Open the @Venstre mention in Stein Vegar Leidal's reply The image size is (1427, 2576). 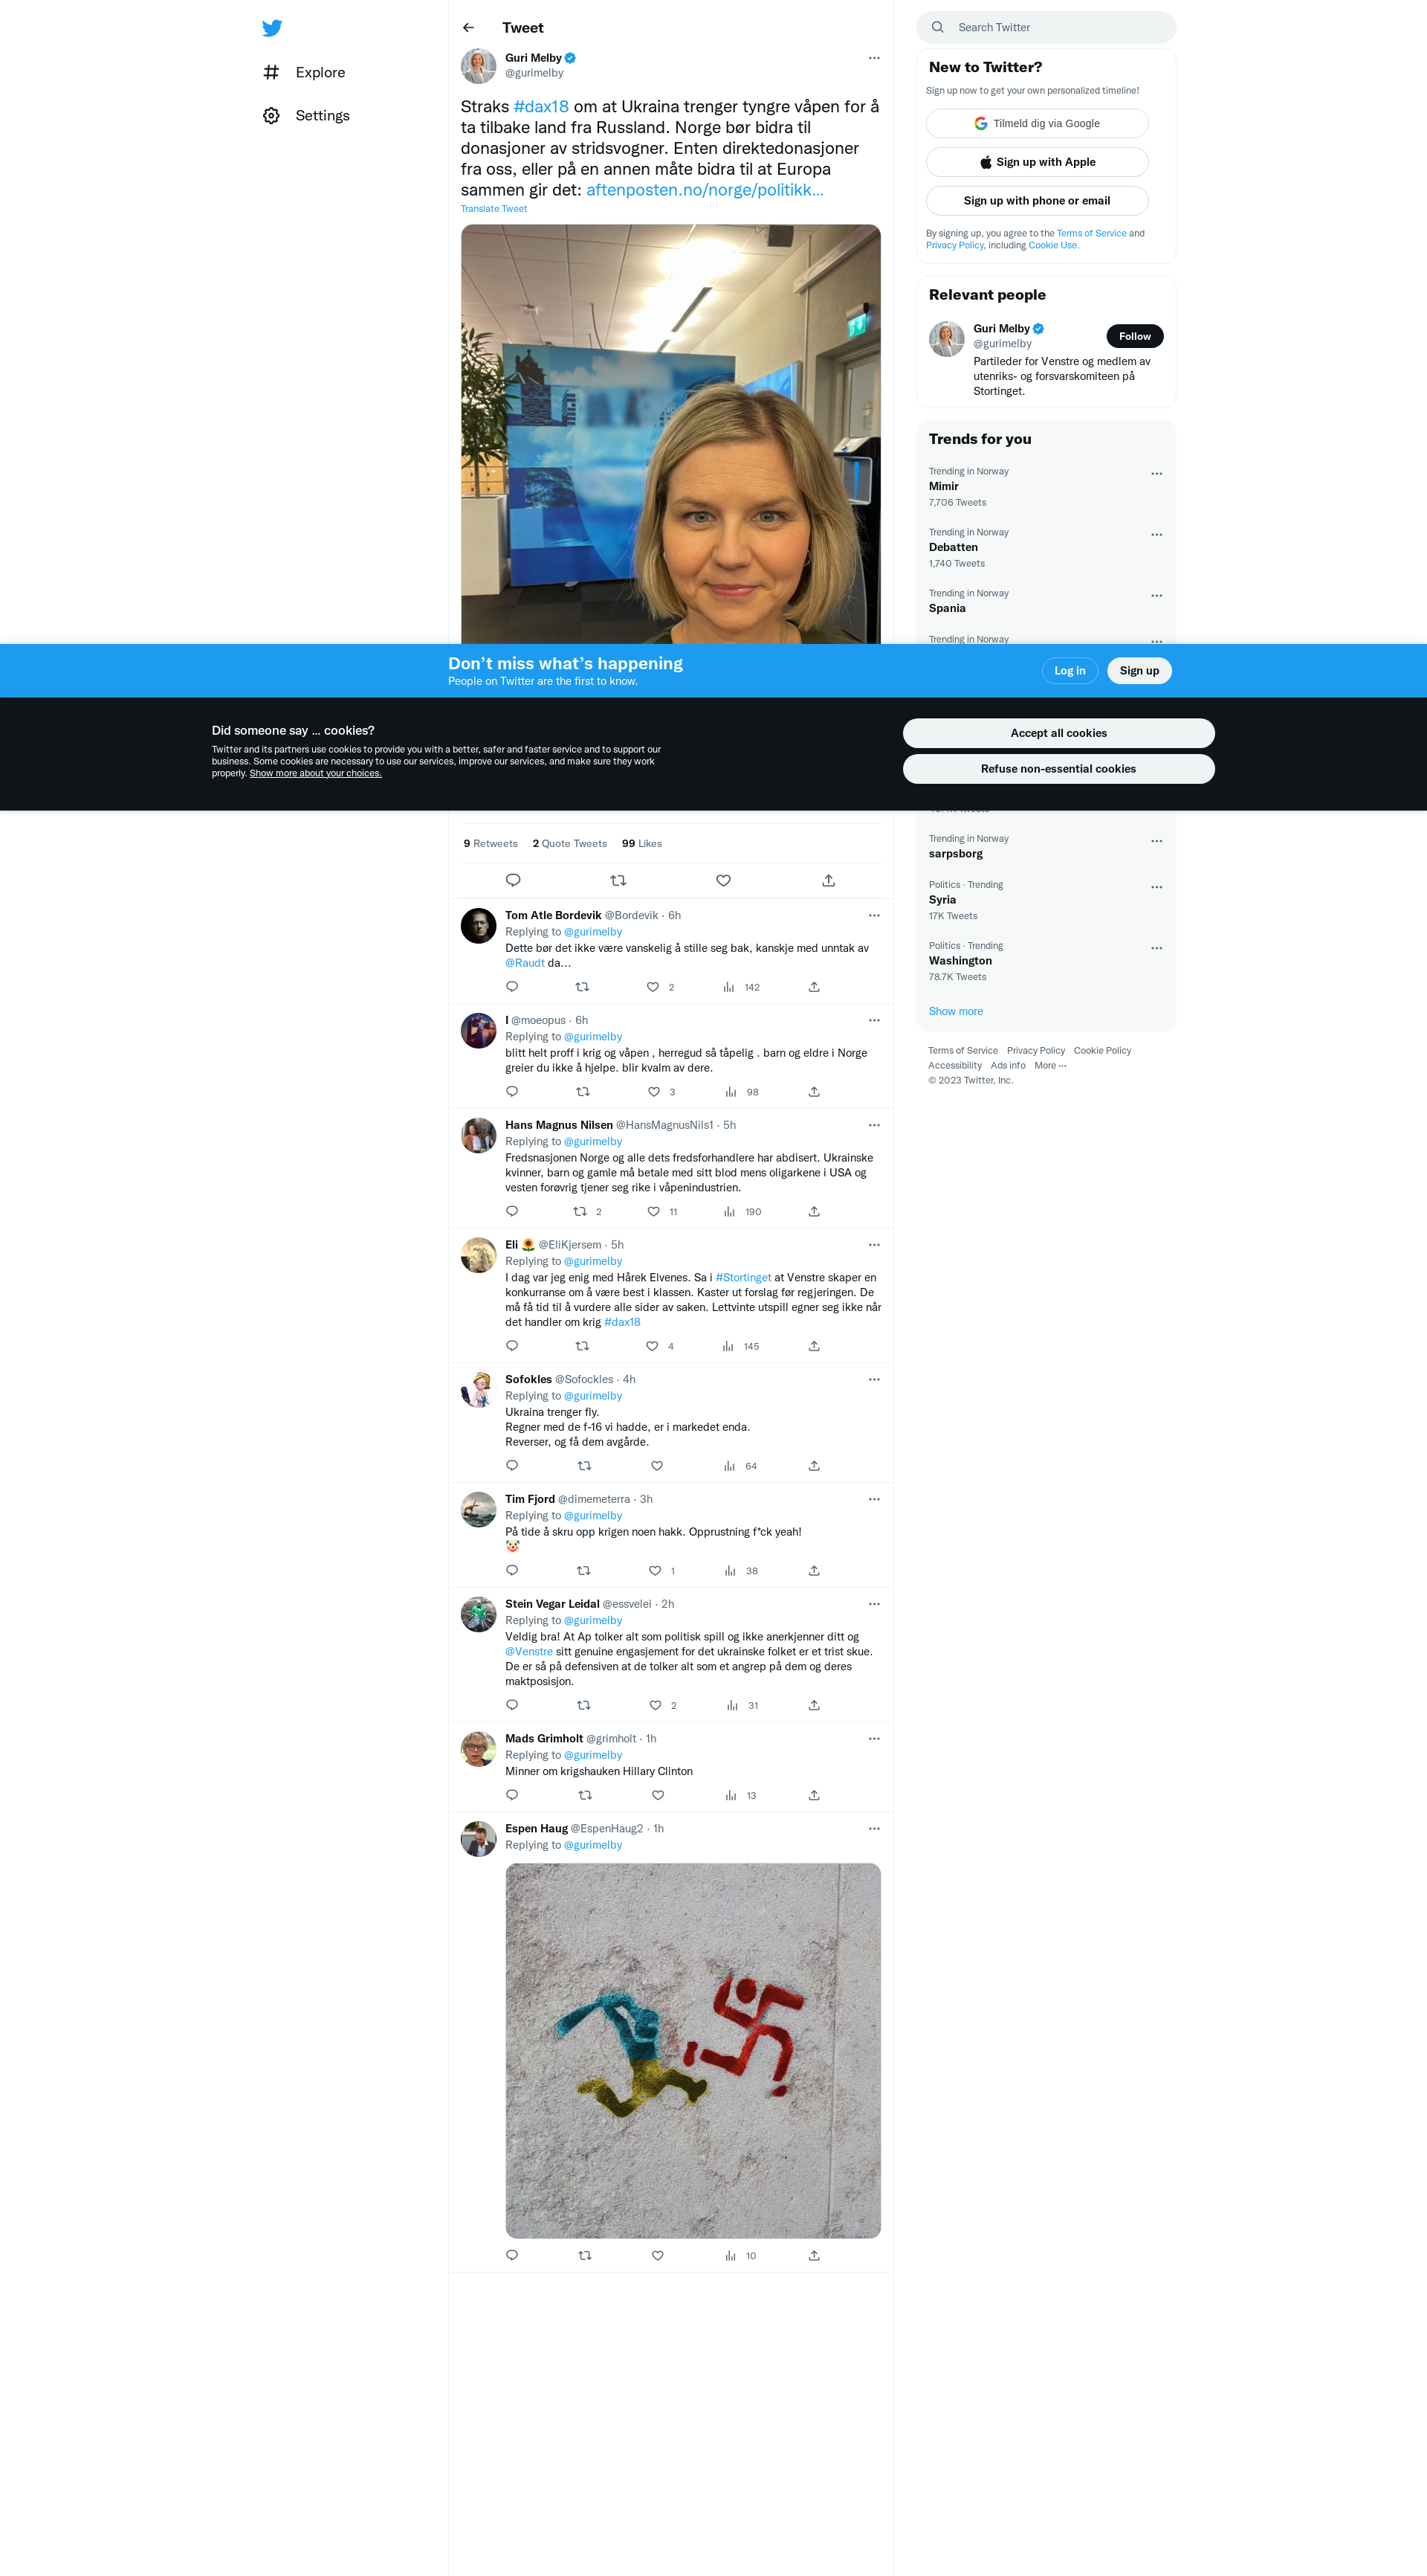pos(528,1652)
